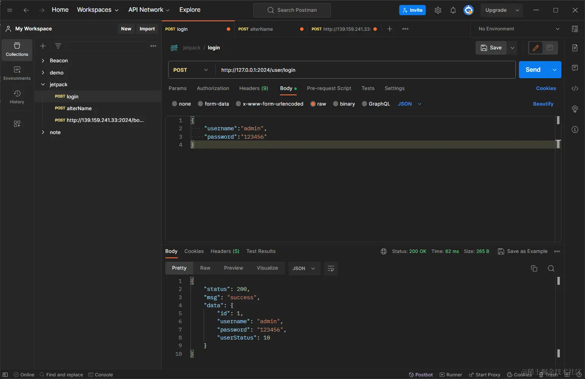585x379 pixels.
Task: Open the POST method dropdown
Action: point(191,70)
